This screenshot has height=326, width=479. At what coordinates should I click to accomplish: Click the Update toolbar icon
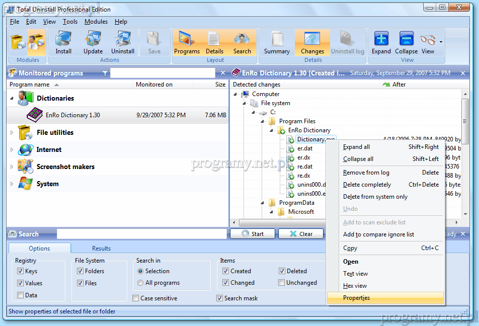point(93,42)
